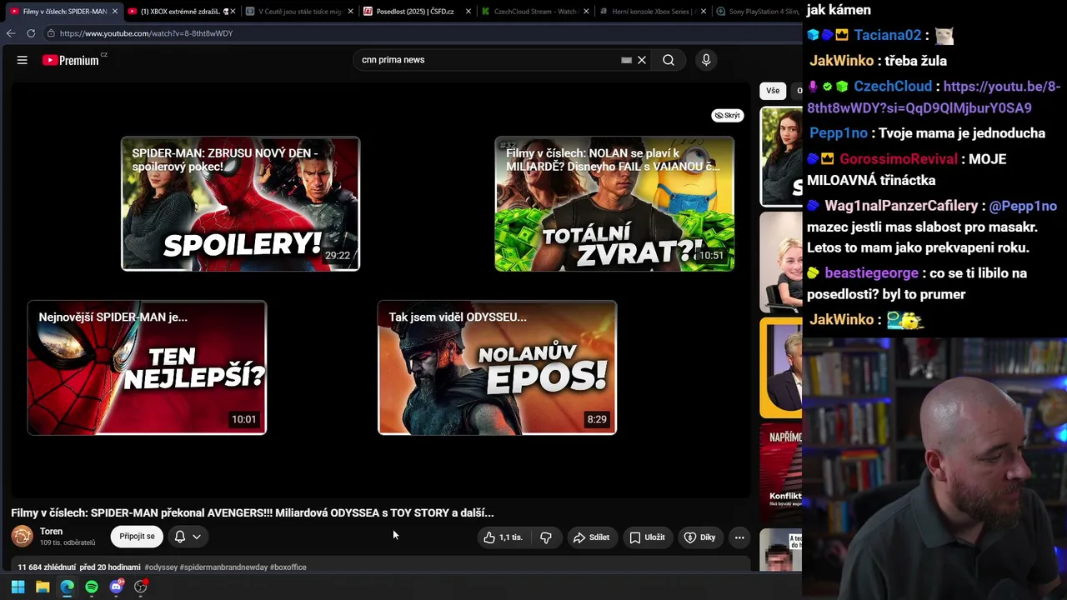Viewport: 1067px width, 600px height.
Task: Select the 'Vše' filter chip
Action: (x=773, y=91)
